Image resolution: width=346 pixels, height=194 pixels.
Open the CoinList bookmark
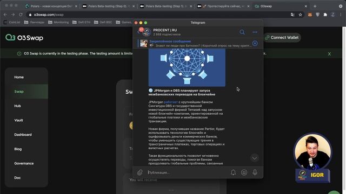[12, 22]
